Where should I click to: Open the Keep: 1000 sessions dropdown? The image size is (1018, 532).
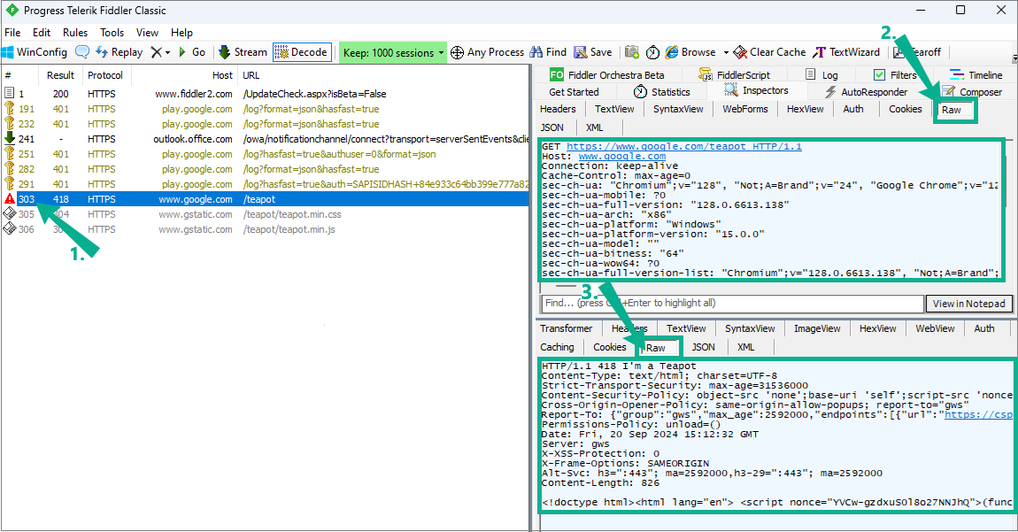(x=393, y=52)
